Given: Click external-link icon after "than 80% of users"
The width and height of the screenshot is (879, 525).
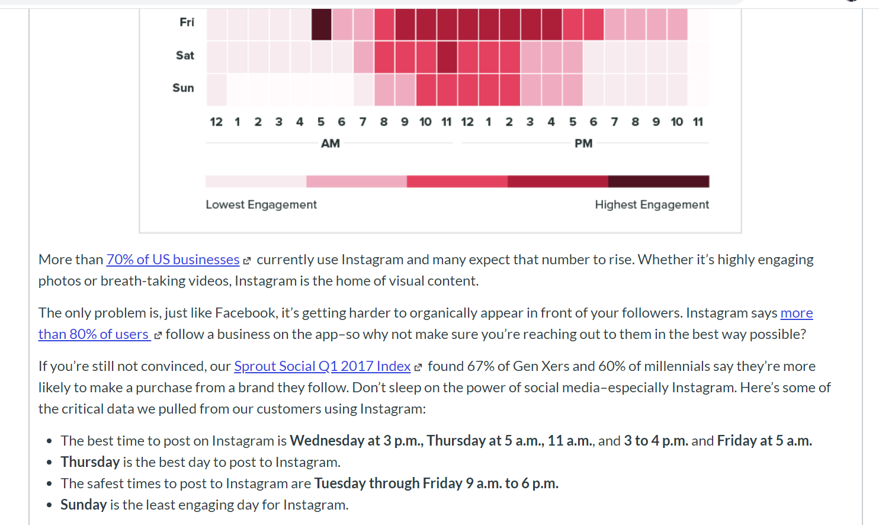Looking at the screenshot, I should click(158, 335).
